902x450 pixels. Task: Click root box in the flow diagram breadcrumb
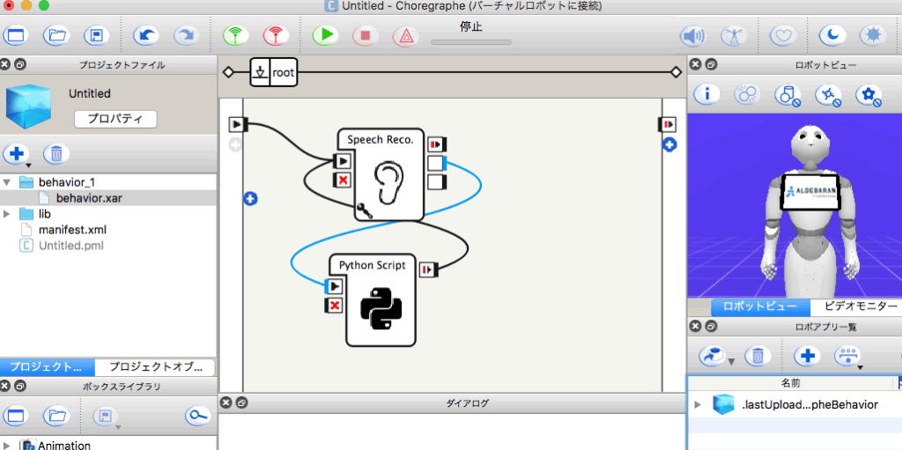pyautogui.click(x=274, y=72)
